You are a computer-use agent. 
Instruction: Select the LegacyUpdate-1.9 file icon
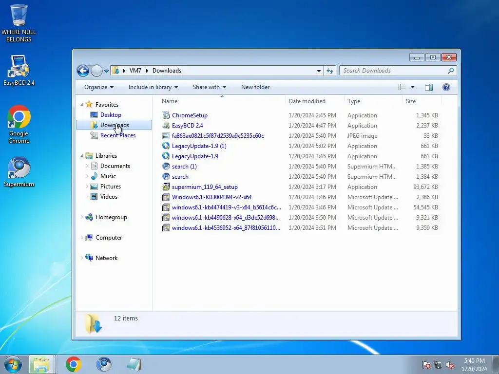click(166, 156)
